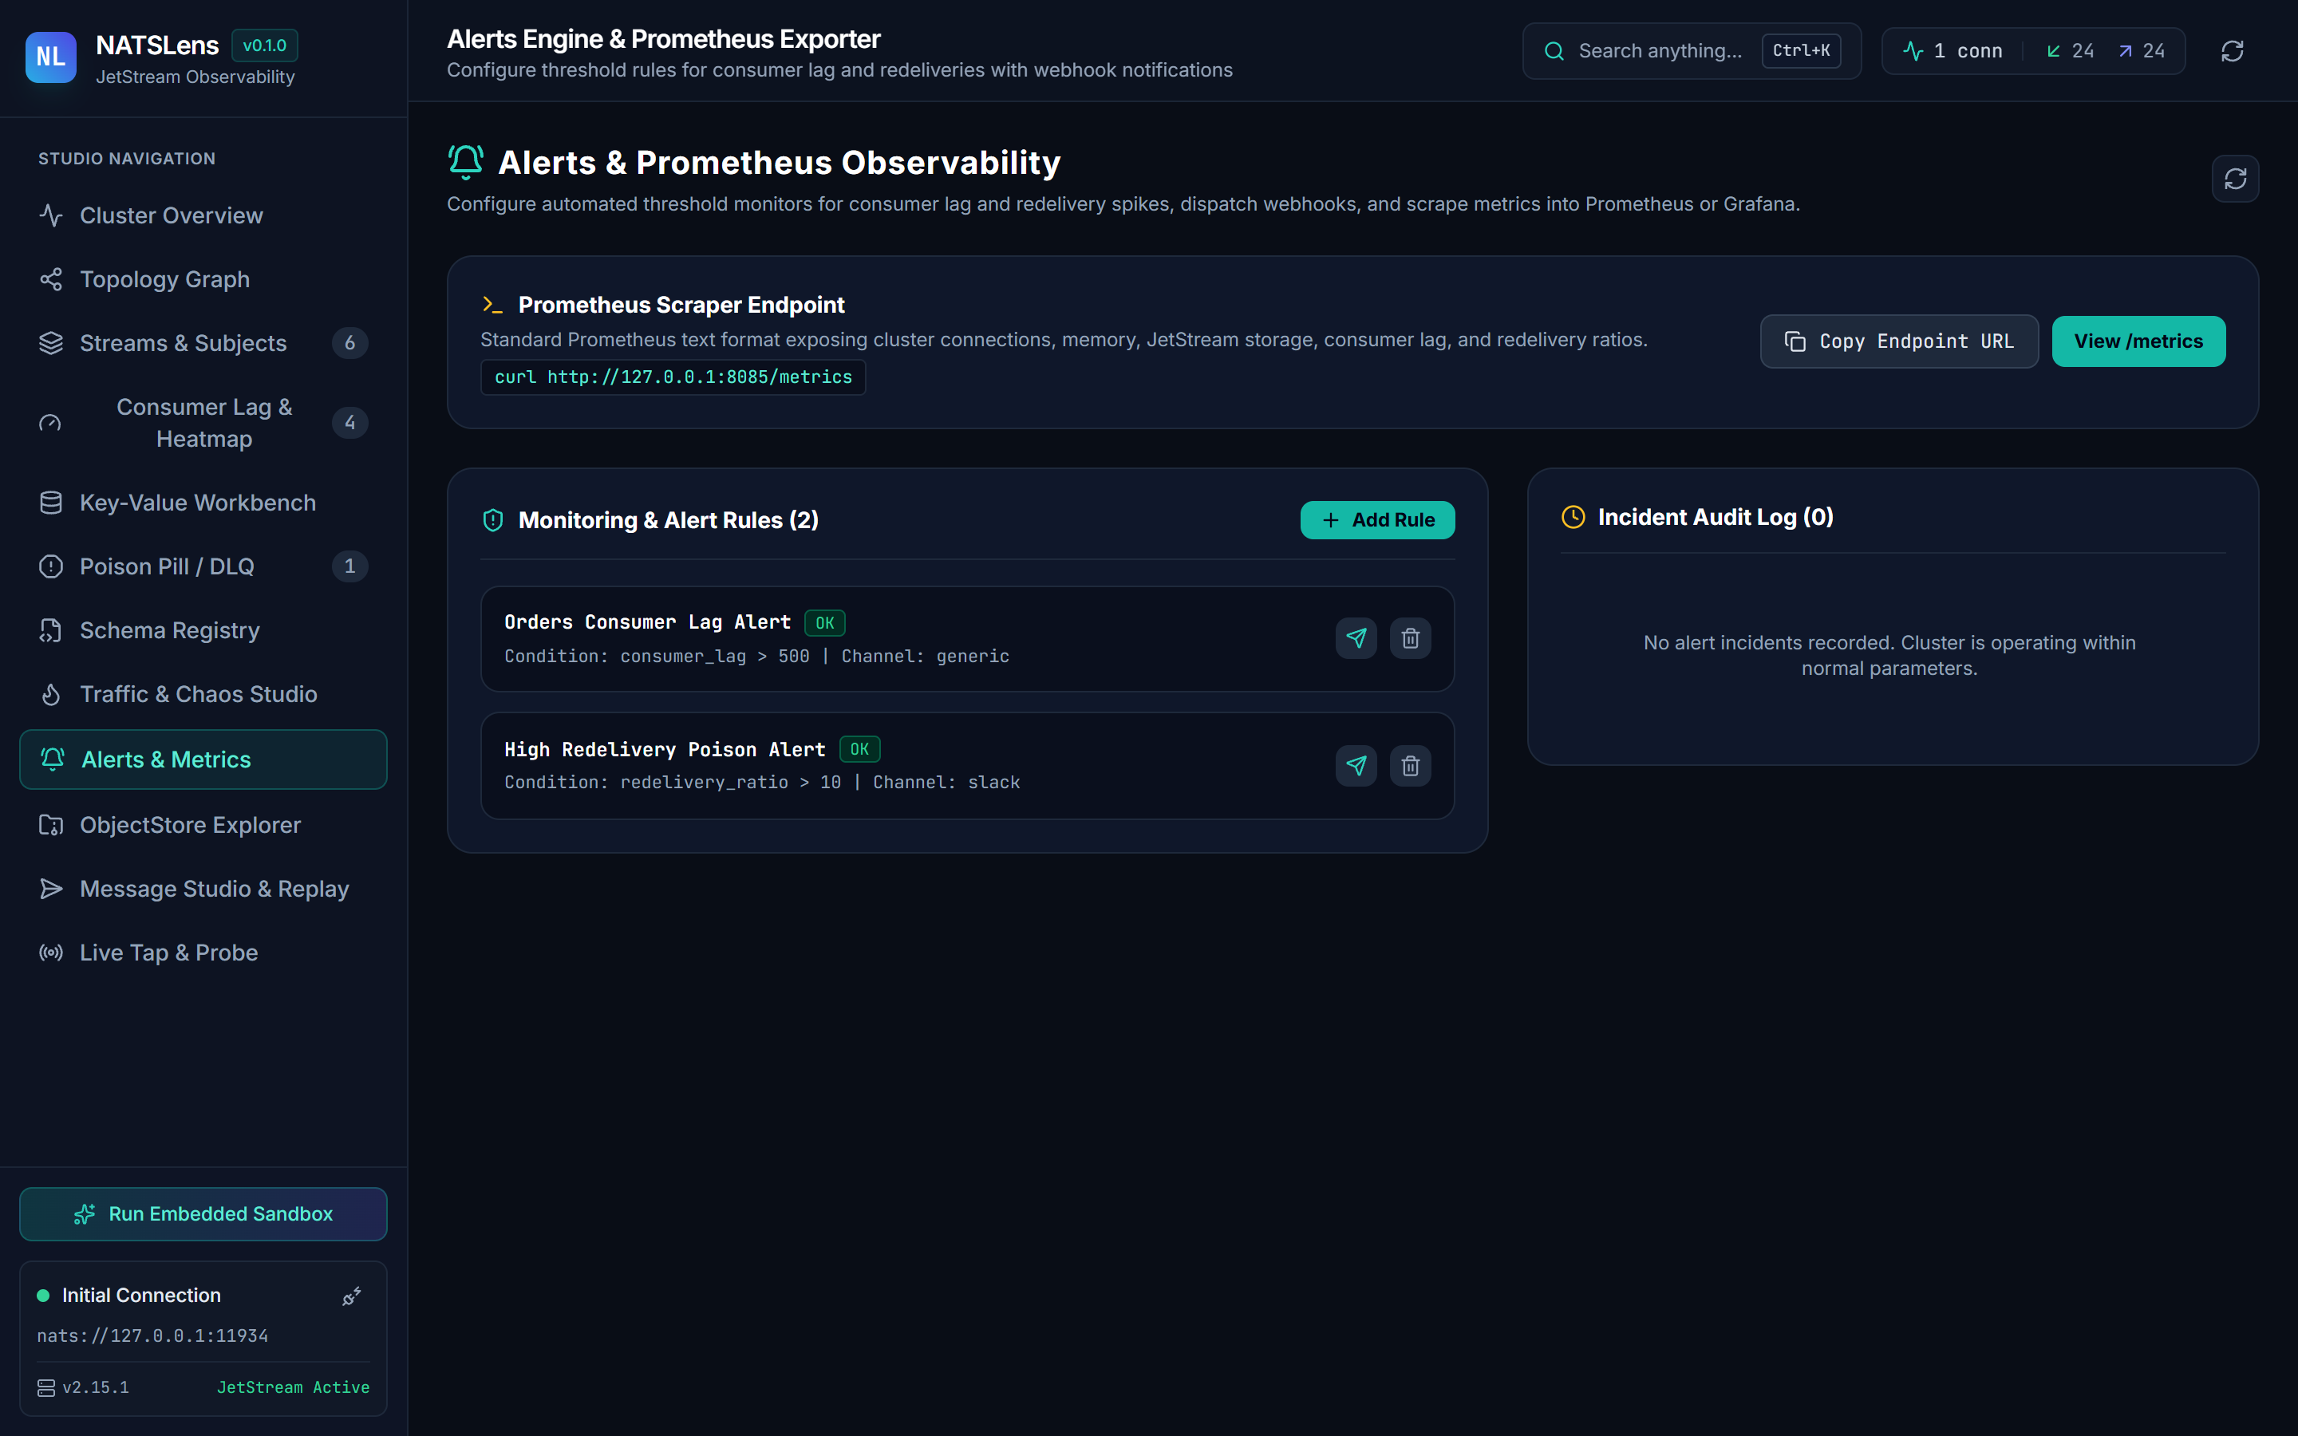Click the server icon next to v2.15.1
Viewport: 2298px width, 1436px height.
(x=46, y=1387)
